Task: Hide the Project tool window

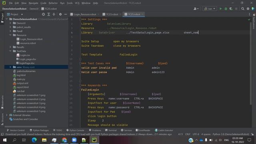Action: pos(66,14)
